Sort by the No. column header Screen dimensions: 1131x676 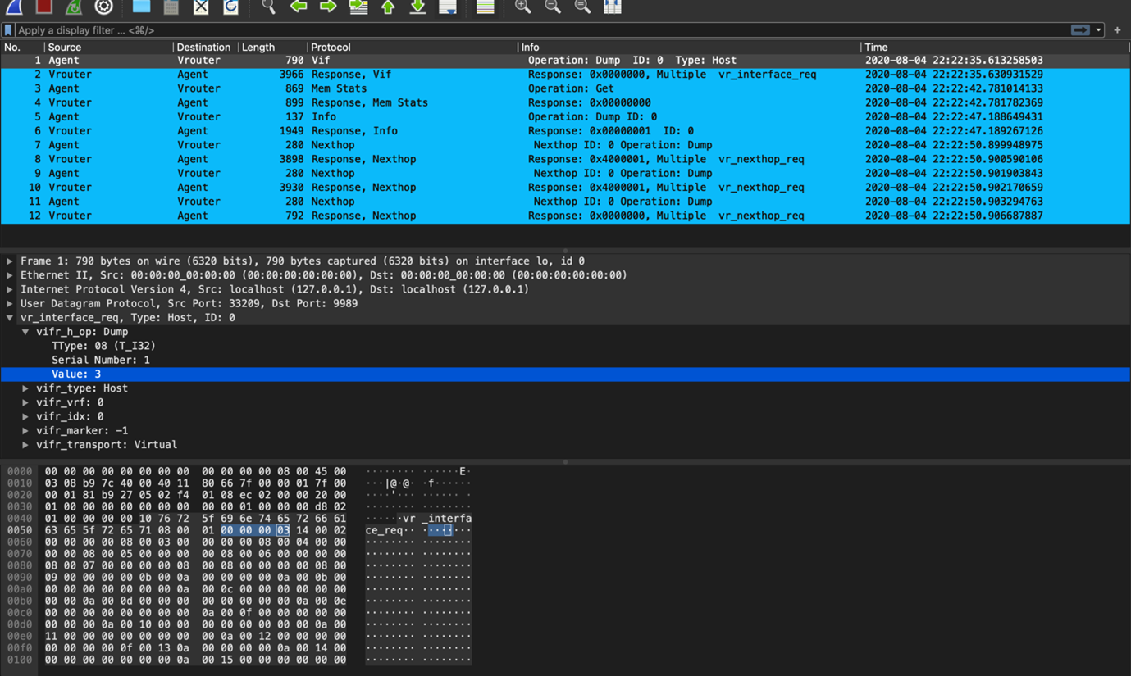(x=22, y=48)
